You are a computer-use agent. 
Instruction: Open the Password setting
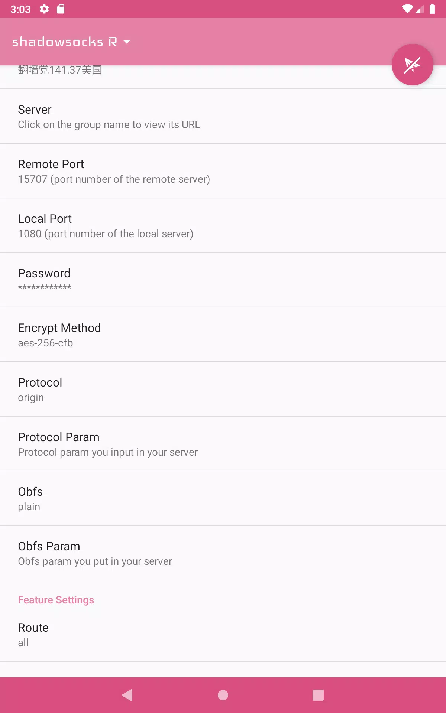click(223, 280)
